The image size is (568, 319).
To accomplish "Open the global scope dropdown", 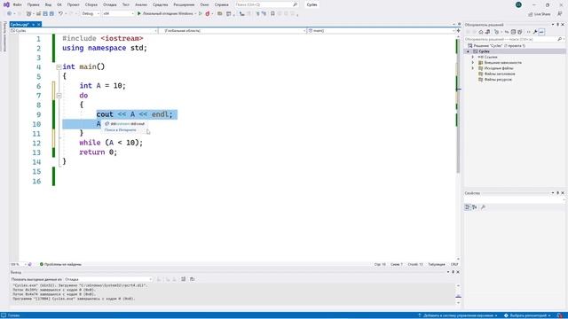I will (233, 31).
